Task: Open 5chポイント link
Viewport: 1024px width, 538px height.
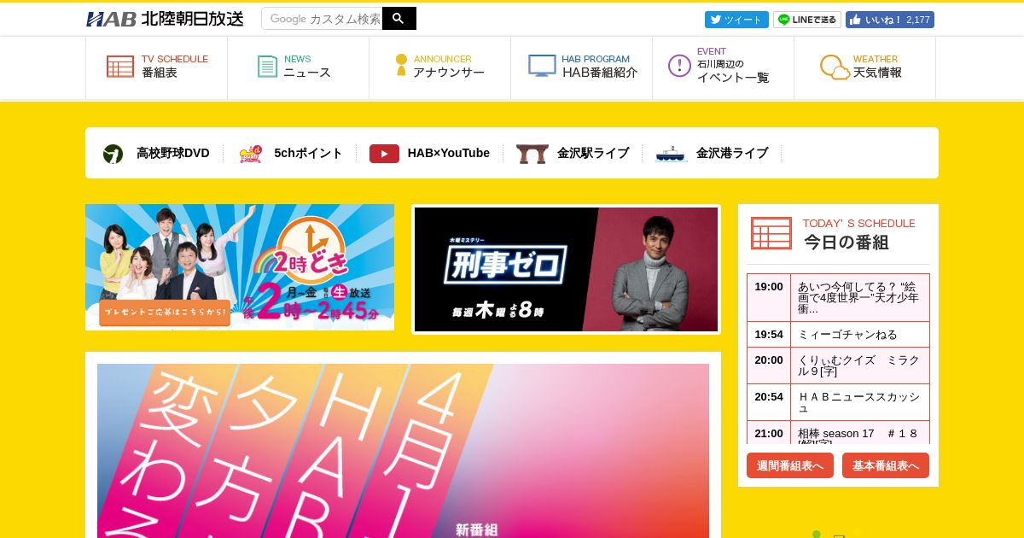Action: click(x=308, y=153)
